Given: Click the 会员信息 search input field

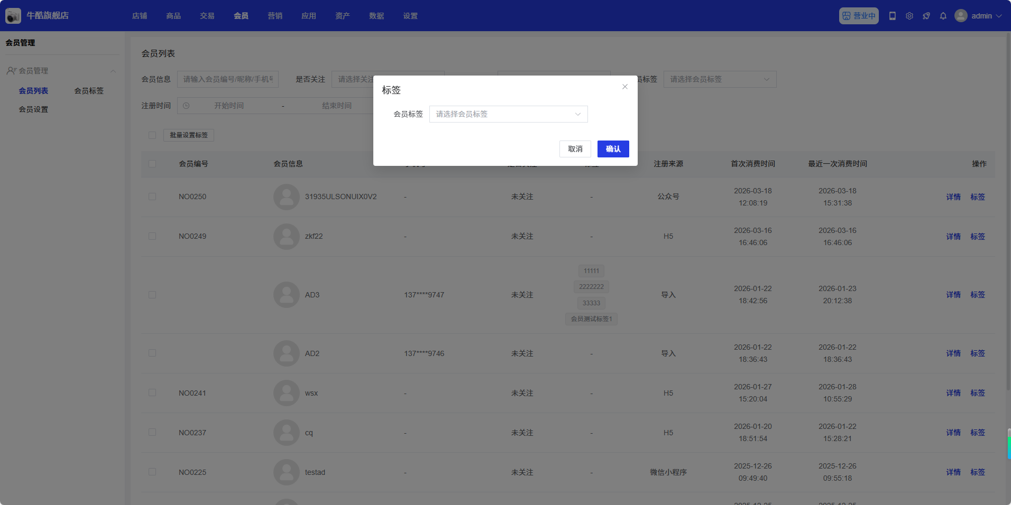Looking at the screenshot, I should [x=228, y=79].
